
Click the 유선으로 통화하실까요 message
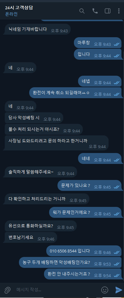(40, 226)
